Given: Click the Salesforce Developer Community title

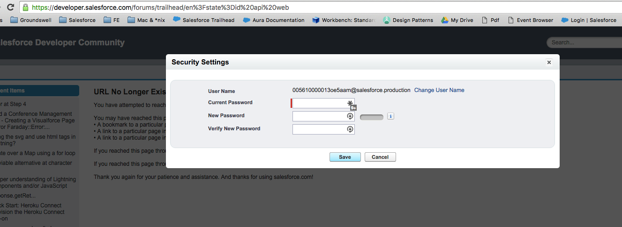Looking at the screenshot, I should coord(62,43).
